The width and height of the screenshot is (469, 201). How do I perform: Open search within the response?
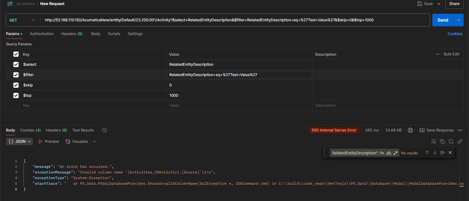point(451,142)
